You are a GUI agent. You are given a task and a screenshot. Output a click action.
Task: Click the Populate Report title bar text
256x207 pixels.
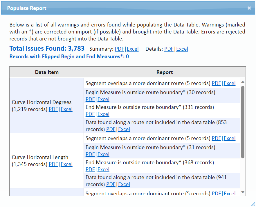click(x=27, y=8)
